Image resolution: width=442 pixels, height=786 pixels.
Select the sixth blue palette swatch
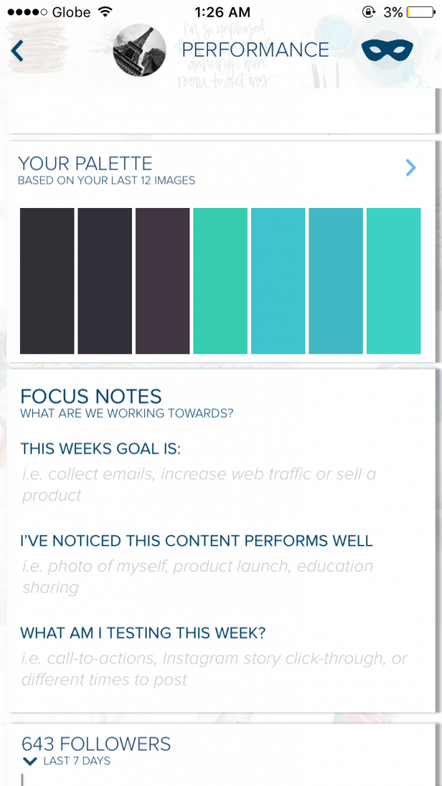[336, 281]
